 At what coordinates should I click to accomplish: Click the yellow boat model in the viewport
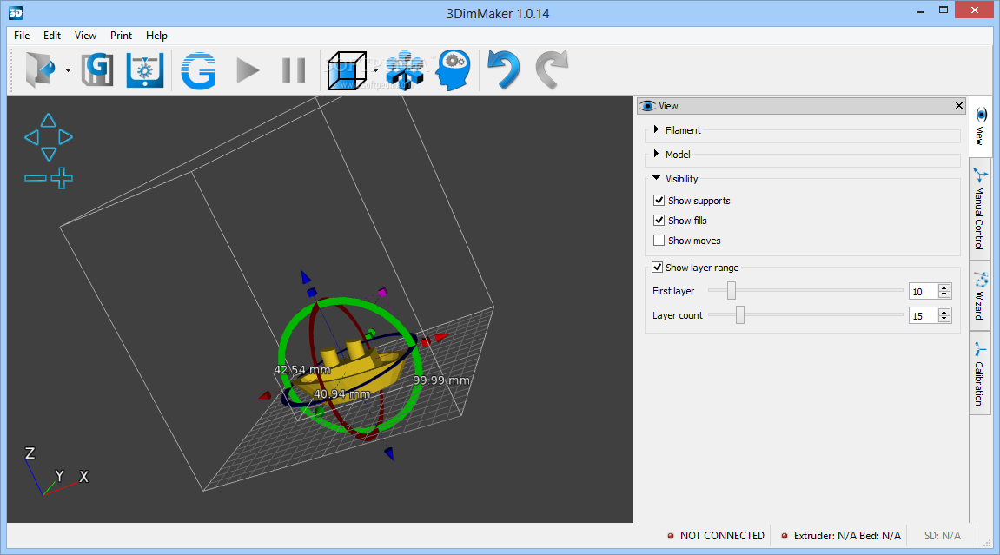click(352, 372)
